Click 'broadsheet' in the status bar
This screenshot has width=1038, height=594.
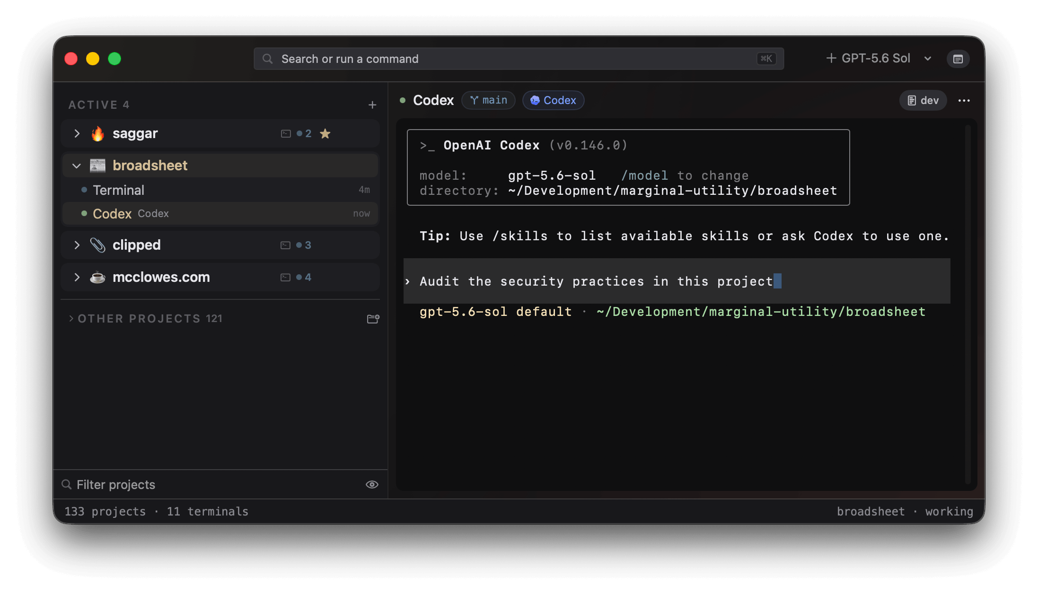(871, 511)
